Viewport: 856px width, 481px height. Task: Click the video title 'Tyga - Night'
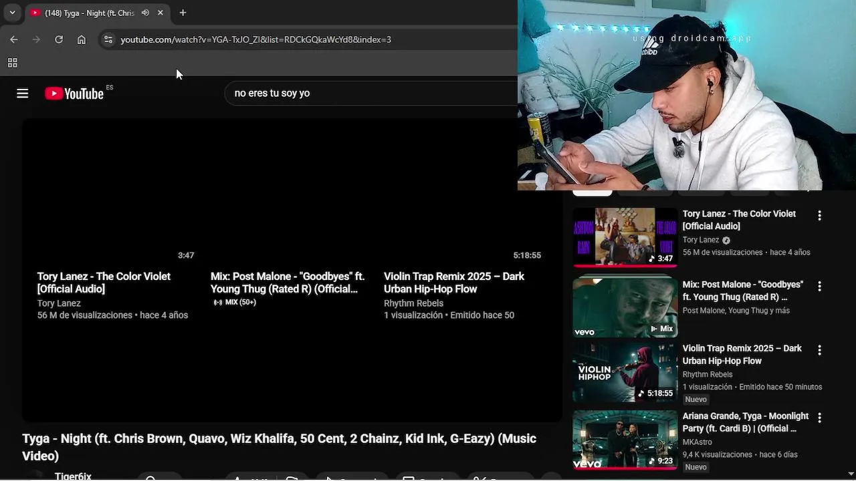(280, 447)
